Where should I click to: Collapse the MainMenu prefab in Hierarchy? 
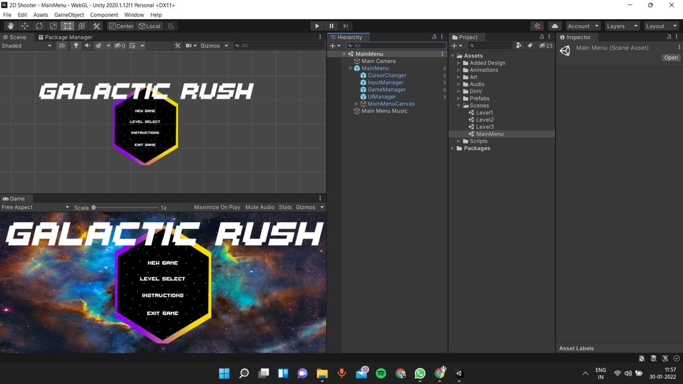click(351, 68)
